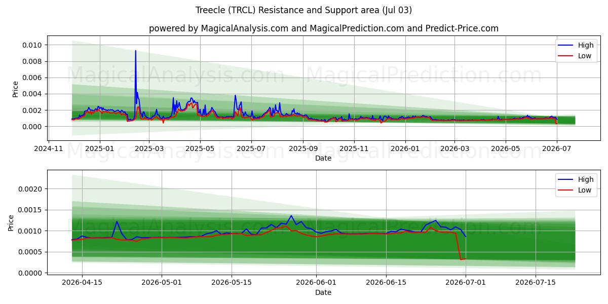Click the '2026-01' date tick label
The height and width of the screenshot is (304, 608).
tap(405, 148)
